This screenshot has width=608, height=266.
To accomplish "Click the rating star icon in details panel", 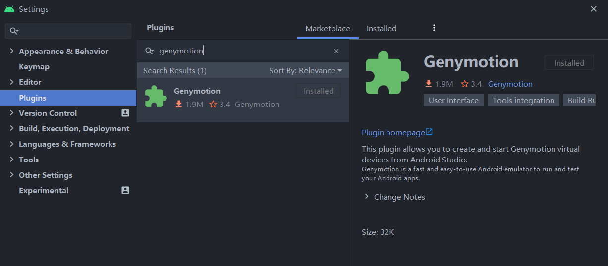I will (x=465, y=84).
